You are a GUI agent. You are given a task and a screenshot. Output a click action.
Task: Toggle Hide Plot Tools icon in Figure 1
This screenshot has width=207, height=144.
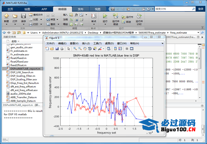click(127, 49)
